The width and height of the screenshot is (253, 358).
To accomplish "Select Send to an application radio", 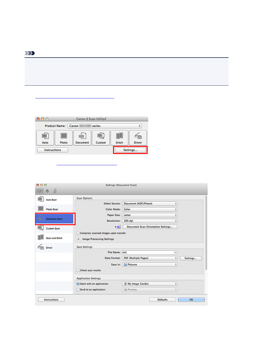I will (78, 290).
